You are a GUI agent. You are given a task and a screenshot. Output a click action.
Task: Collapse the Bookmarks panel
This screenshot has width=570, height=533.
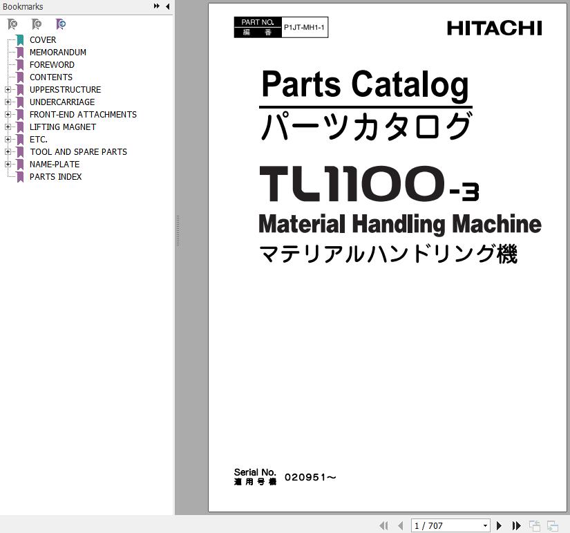(x=167, y=6)
